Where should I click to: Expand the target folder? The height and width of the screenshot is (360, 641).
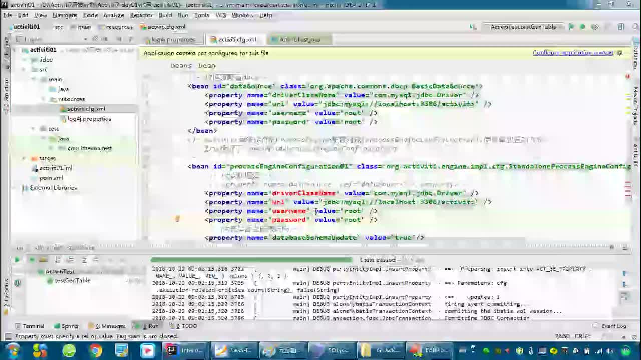coord(24,158)
